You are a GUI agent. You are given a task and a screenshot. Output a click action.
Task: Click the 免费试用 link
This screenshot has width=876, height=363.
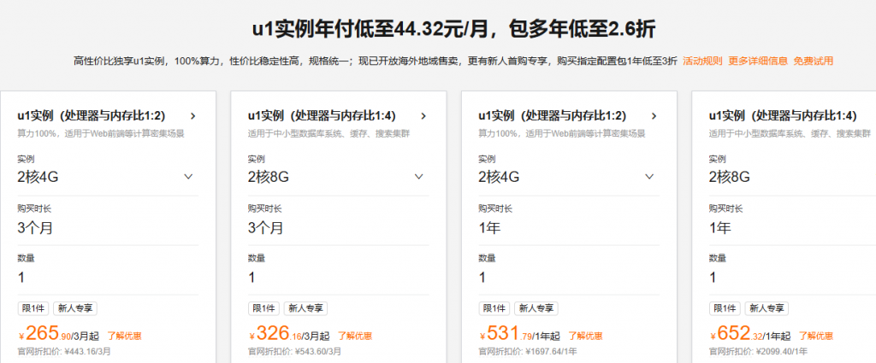click(813, 61)
